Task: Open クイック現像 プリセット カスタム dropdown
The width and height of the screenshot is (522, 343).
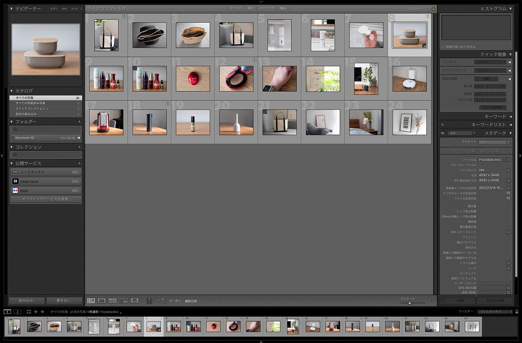Action: point(490,62)
